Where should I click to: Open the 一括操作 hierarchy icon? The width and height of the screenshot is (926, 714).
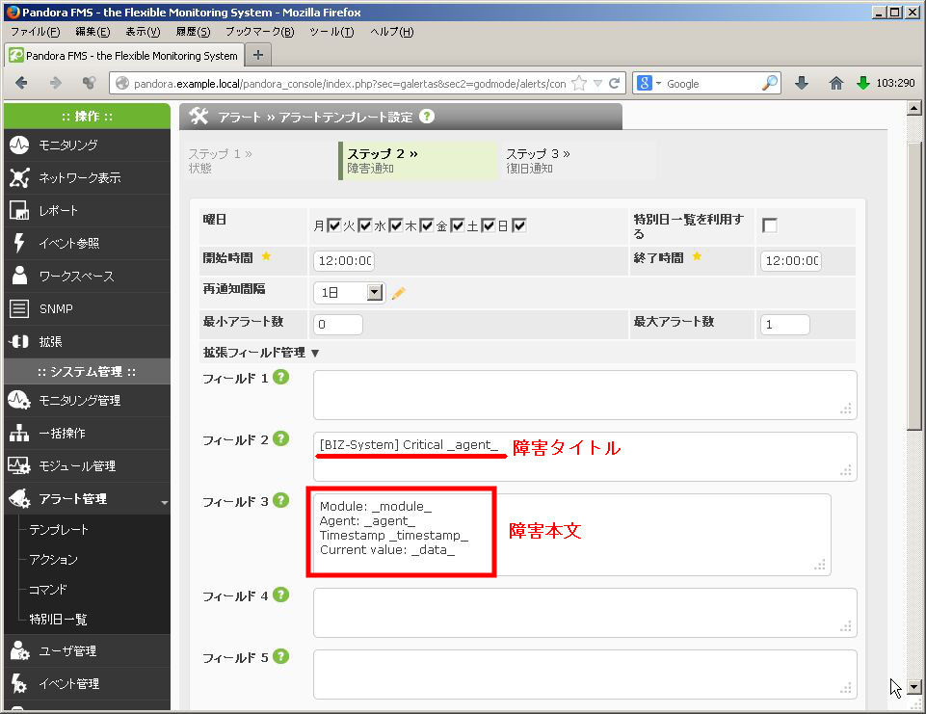tap(19, 433)
